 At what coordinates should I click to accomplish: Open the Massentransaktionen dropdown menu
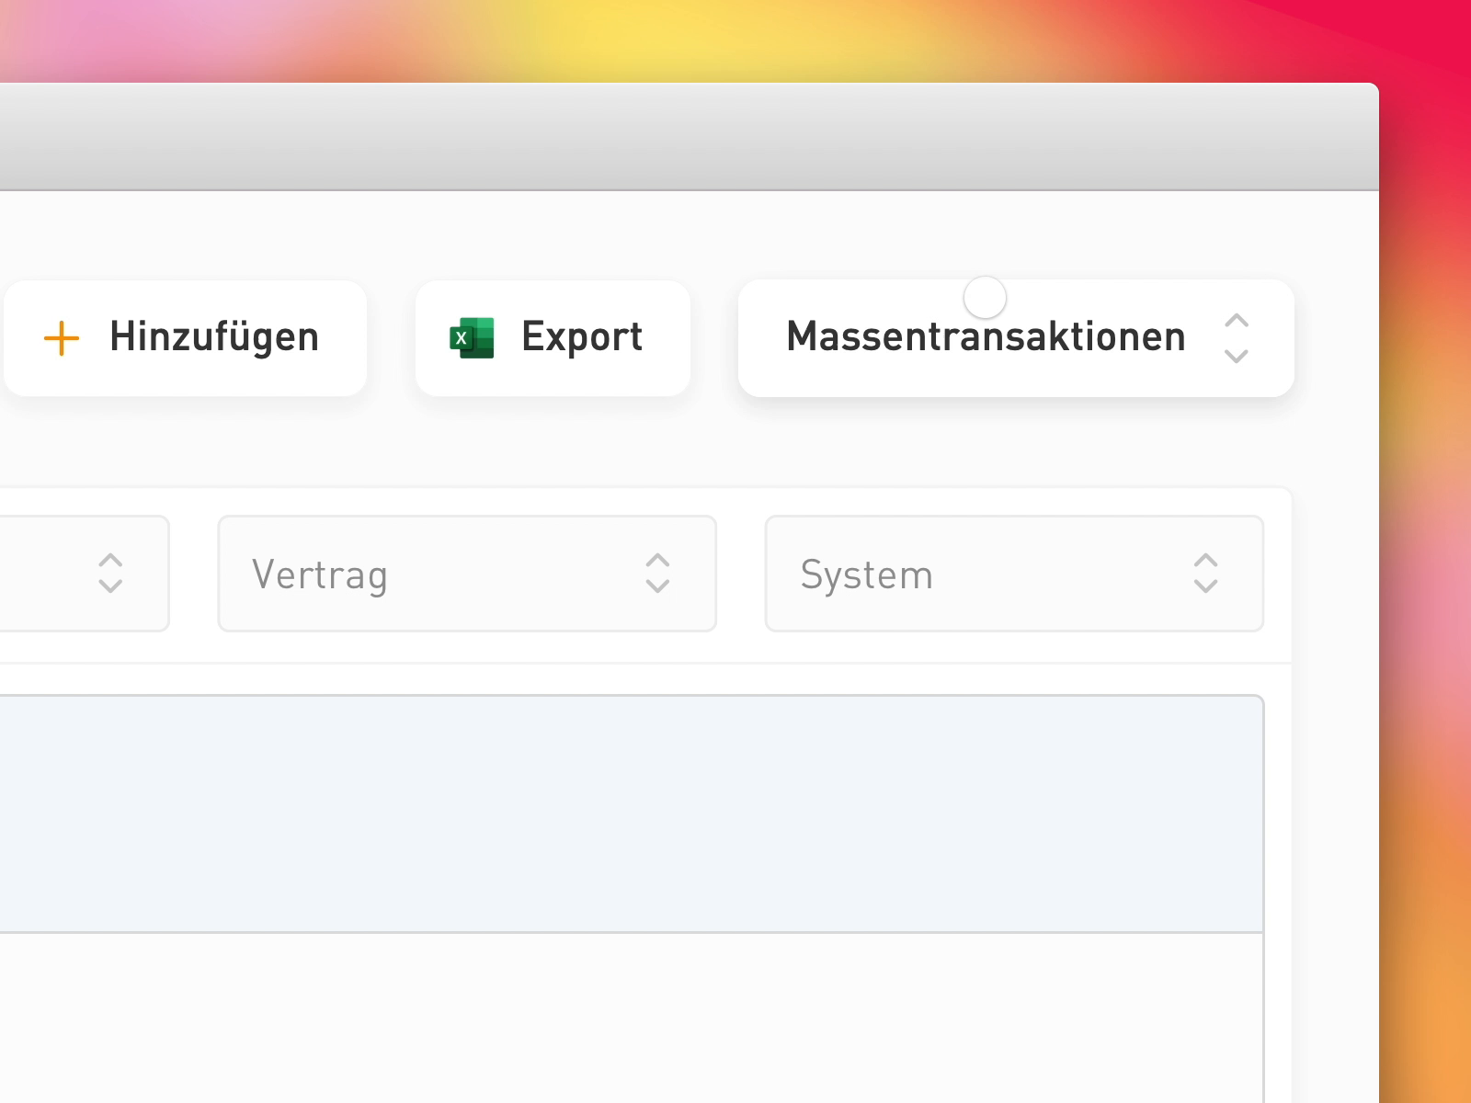(x=1015, y=338)
